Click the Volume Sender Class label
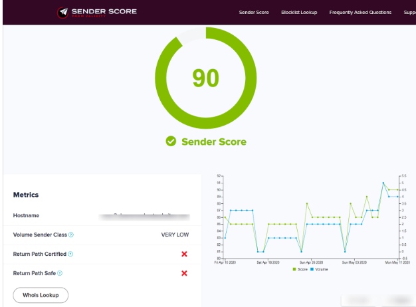The width and height of the screenshot is (416, 307). point(40,235)
